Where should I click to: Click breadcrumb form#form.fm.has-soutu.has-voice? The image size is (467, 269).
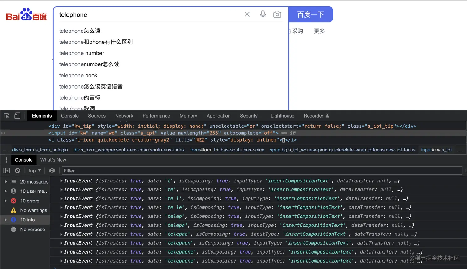(227, 150)
